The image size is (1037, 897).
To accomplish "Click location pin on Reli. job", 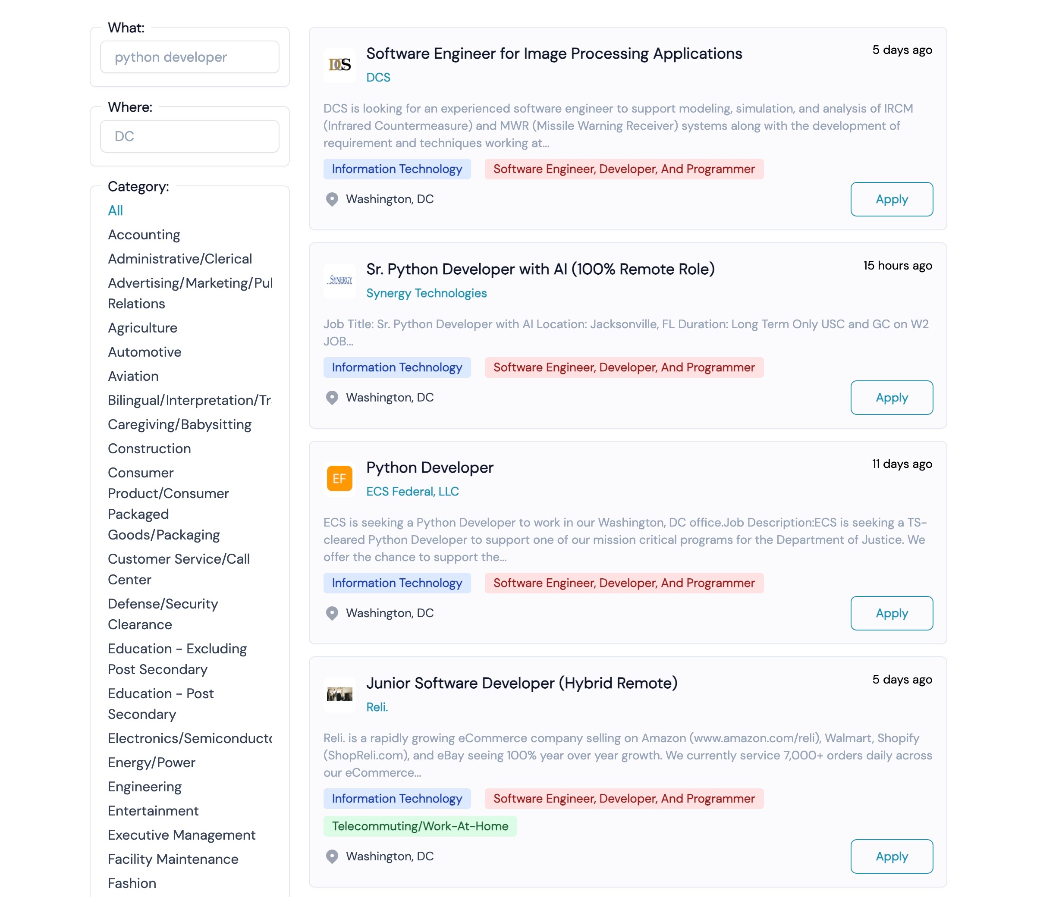I will [x=332, y=856].
